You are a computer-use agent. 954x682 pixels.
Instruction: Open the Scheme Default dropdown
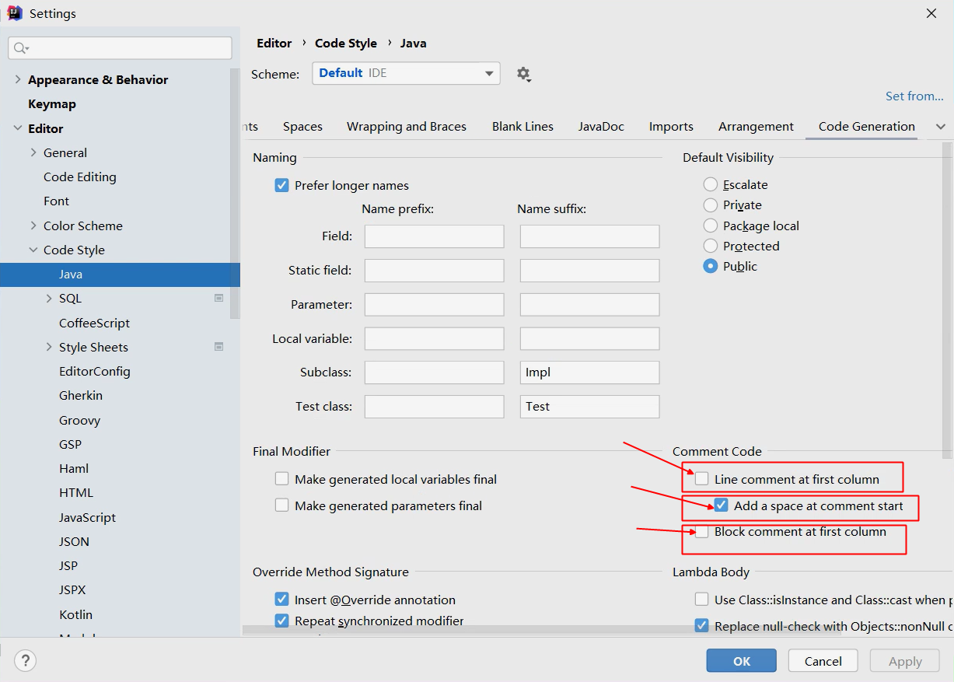coord(406,73)
